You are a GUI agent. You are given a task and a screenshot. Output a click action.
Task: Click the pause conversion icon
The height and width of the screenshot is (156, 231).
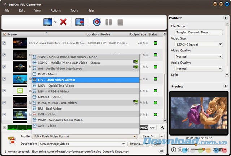(108, 22)
